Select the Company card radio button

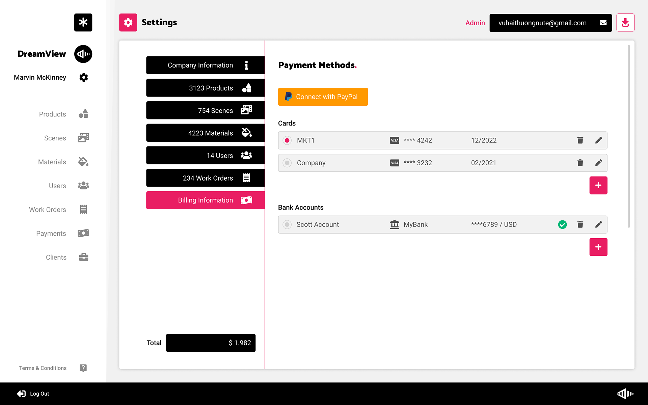tap(287, 163)
